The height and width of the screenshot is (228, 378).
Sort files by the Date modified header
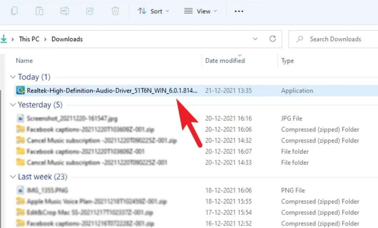(224, 60)
